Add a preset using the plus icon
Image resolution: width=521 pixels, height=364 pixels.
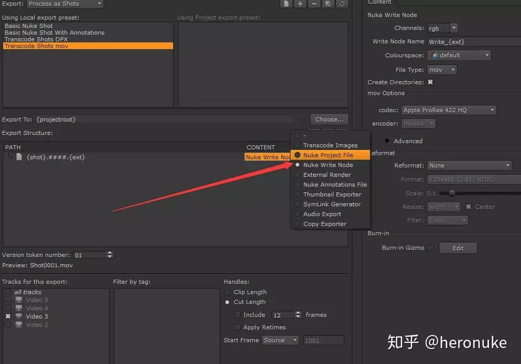click(x=299, y=4)
